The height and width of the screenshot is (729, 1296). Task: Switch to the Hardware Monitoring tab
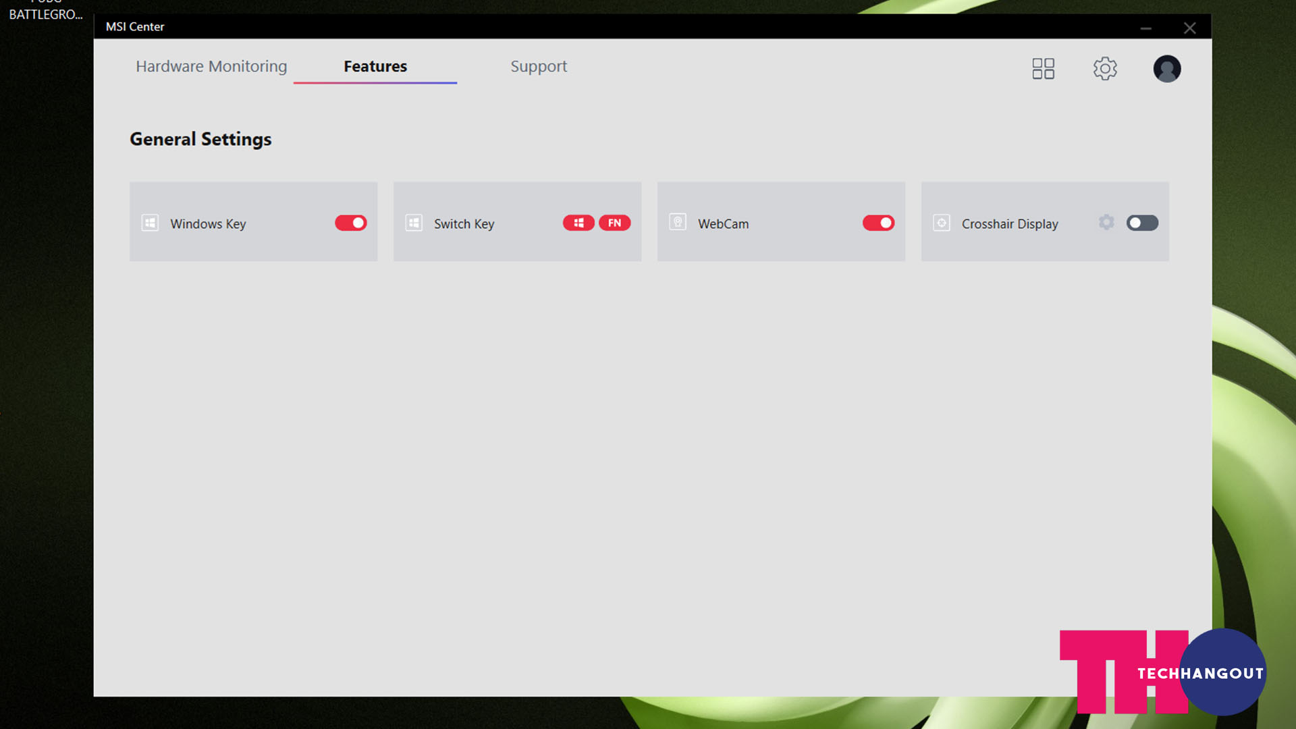pos(211,66)
